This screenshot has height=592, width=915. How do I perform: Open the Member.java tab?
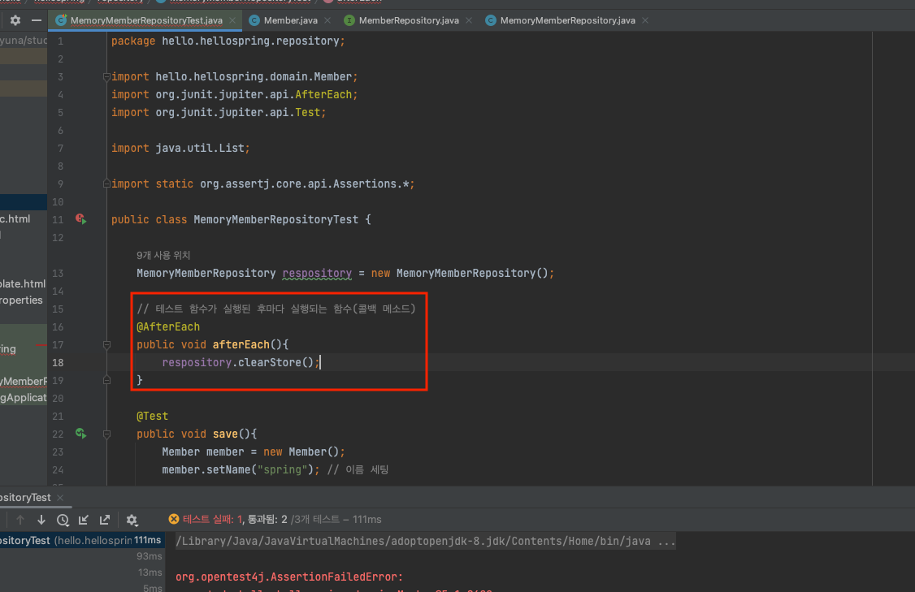291,20
